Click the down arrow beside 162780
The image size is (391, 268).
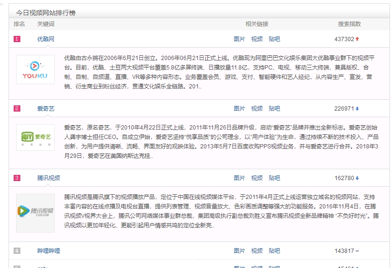click(357, 178)
